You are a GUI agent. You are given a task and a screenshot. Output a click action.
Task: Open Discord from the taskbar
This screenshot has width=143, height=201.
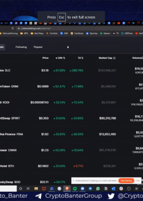83,189
